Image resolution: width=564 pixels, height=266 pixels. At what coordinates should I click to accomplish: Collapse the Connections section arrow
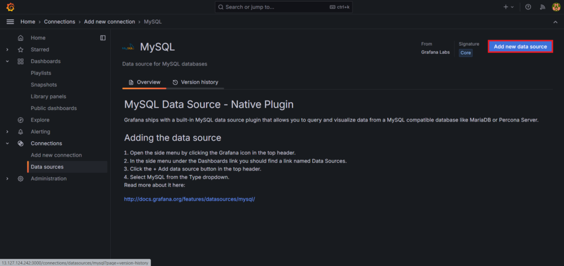coord(7,143)
